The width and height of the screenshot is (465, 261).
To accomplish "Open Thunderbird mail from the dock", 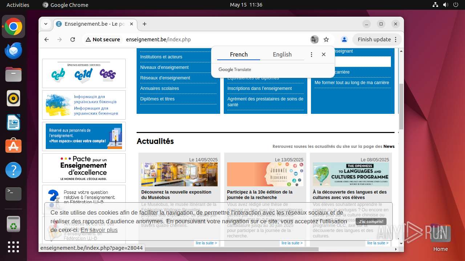I will 13,51.
